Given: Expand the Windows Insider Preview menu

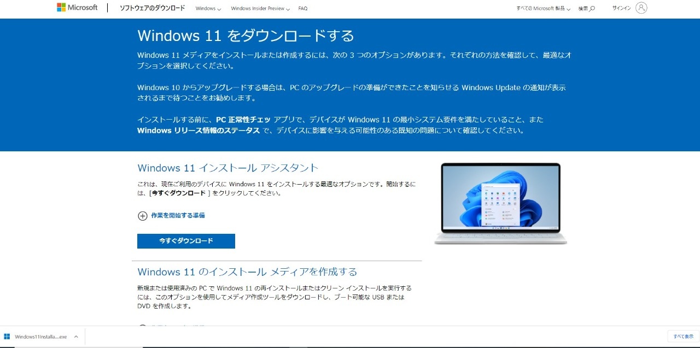Looking at the screenshot, I should 260,9.
